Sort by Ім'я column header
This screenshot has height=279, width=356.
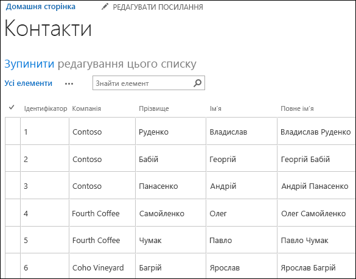215,108
